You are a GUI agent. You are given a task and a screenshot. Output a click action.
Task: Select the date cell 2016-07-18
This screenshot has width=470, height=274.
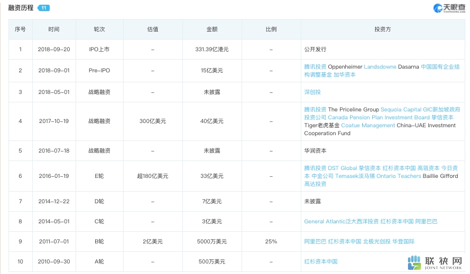54,150
